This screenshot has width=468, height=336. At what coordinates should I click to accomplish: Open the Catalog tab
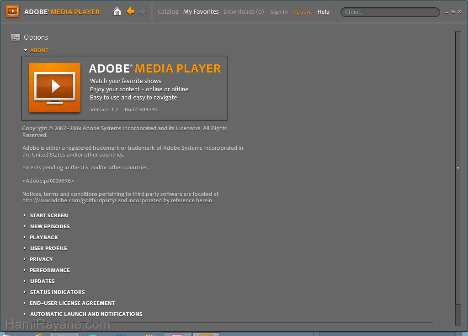pyautogui.click(x=168, y=11)
